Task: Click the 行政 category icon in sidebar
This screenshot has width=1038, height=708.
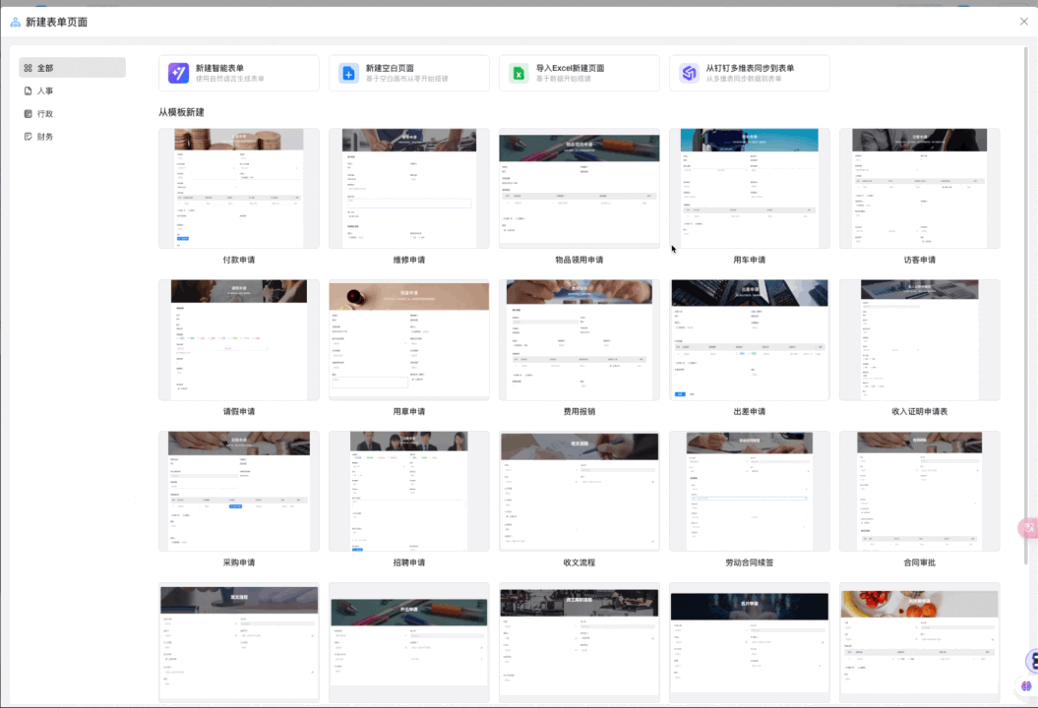Action: click(x=29, y=113)
